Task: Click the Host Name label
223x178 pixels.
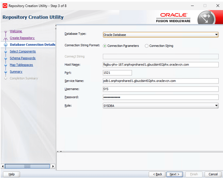Action: tap(72, 65)
